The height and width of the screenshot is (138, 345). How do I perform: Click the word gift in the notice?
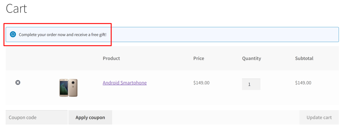[102, 34]
